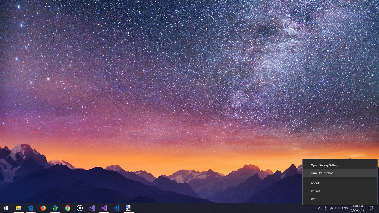Click the brightness sun tray icon
This screenshot has width=379, height=213.
point(325,208)
